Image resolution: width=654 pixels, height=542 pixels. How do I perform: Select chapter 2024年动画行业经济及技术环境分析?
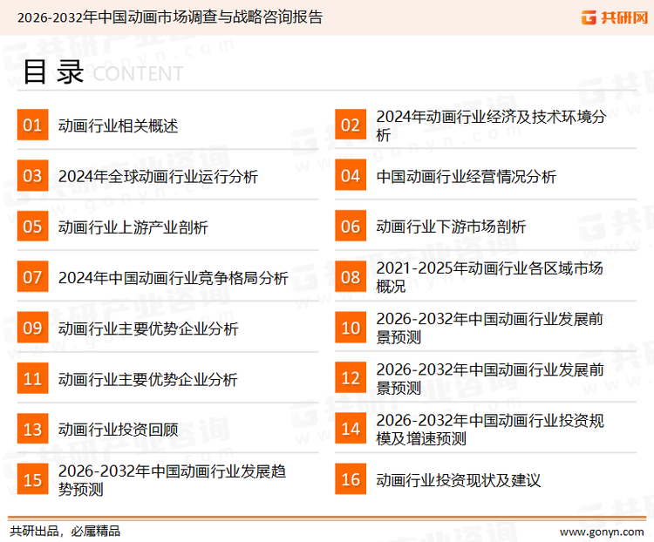tap(491, 125)
